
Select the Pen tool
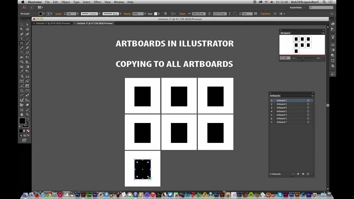pos(22,34)
